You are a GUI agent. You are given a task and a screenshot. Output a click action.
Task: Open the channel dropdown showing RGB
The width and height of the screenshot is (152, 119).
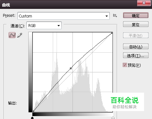[44, 25]
